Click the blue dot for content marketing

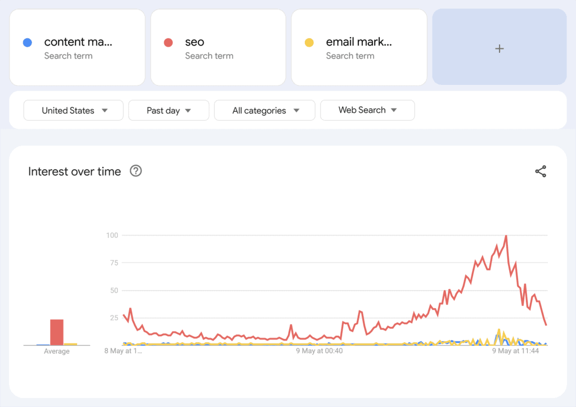(x=27, y=42)
